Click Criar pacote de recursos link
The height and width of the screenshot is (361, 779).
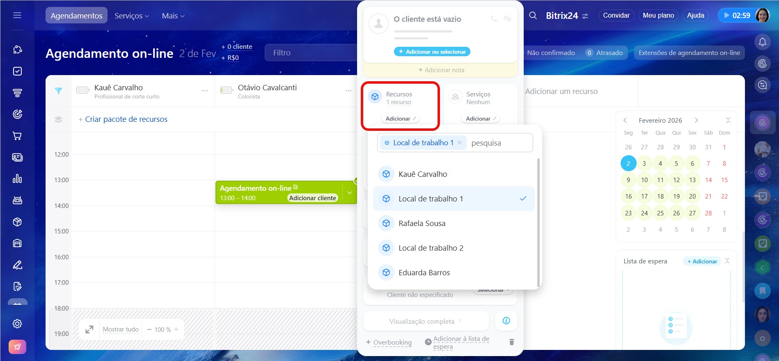coord(126,119)
